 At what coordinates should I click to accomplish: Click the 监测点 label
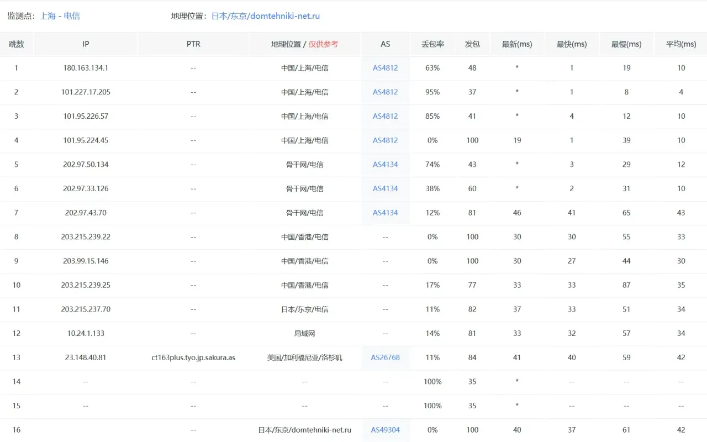pos(21,16)
